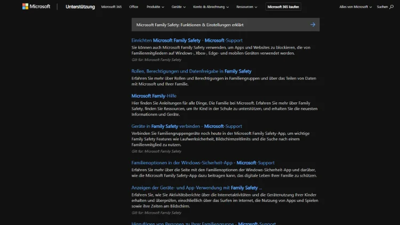Image resolution: width=400 pixels, height=225 pixels.
Task: Click description starting 'Erfahren Sie, wie Sie Aktivitätsberichte'
Action: (225, 200)
